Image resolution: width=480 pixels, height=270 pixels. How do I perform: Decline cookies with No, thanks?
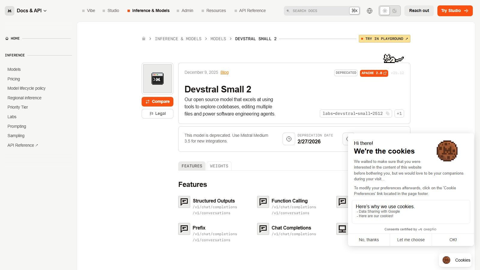tap(369, 240)
